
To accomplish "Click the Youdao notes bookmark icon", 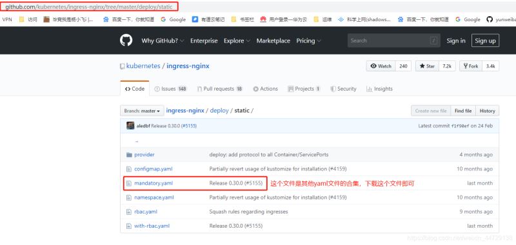I will [x=195, y=19].
